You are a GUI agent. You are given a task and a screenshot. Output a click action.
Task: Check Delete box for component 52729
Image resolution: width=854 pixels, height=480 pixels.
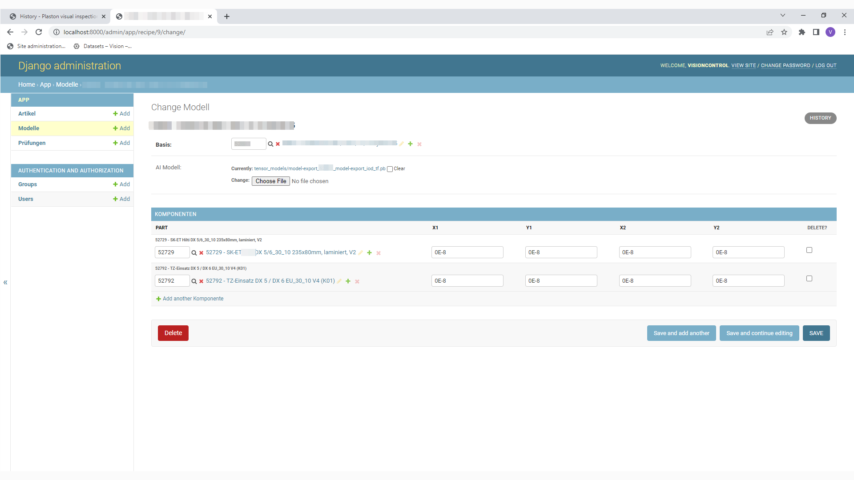click(x=809, y=250)
